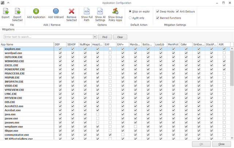The width and height of the screenshot is (234, 148).
Task: Click the OK button
Action: 201,144
